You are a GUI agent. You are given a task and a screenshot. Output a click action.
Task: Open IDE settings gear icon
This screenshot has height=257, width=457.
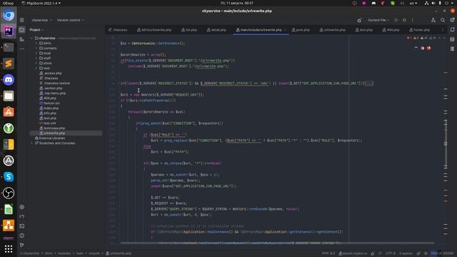pyautogui.click(x=452, y=20)
